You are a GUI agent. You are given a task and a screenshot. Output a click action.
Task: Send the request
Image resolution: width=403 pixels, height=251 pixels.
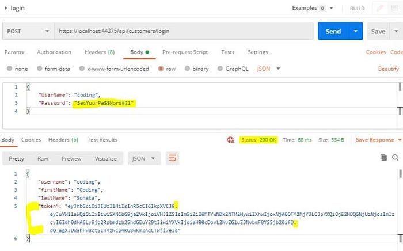pyautogui.click(x=333, y=31)
